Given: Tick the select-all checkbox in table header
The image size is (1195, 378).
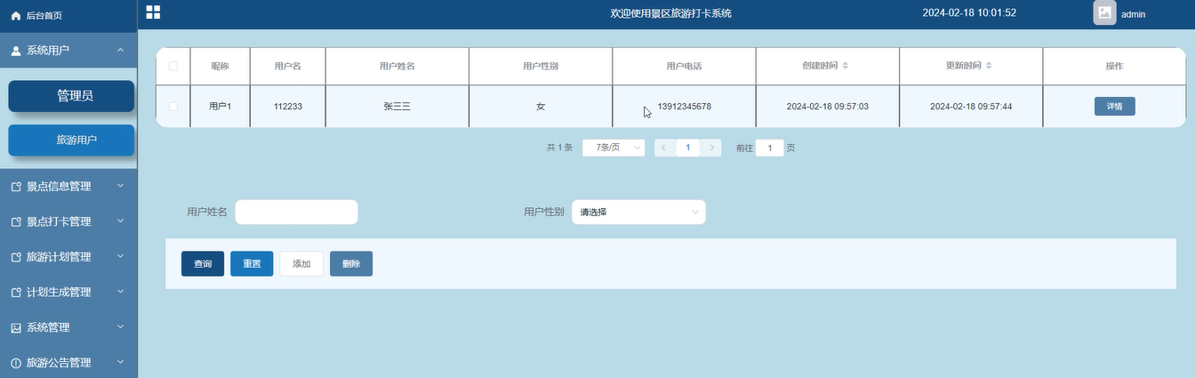Looking at the screenshot, I should pos(173,66).
